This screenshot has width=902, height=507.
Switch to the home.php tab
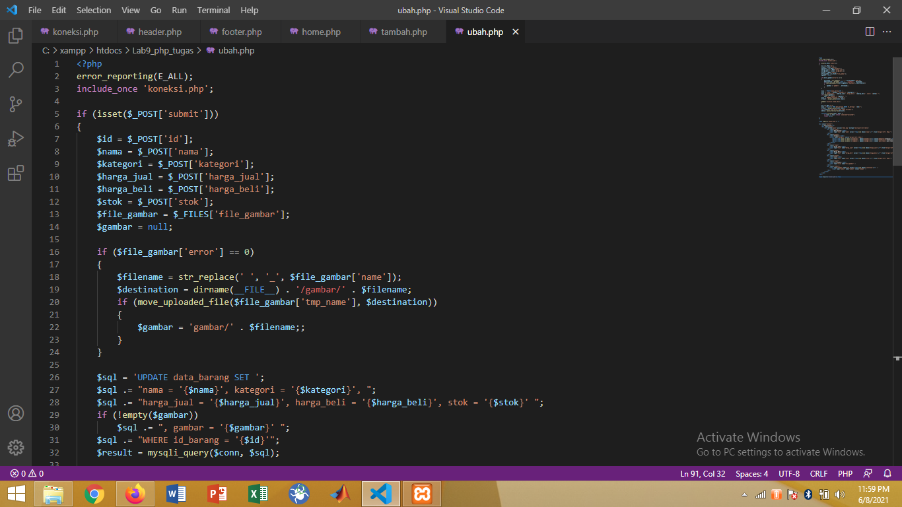coord(321,32)
